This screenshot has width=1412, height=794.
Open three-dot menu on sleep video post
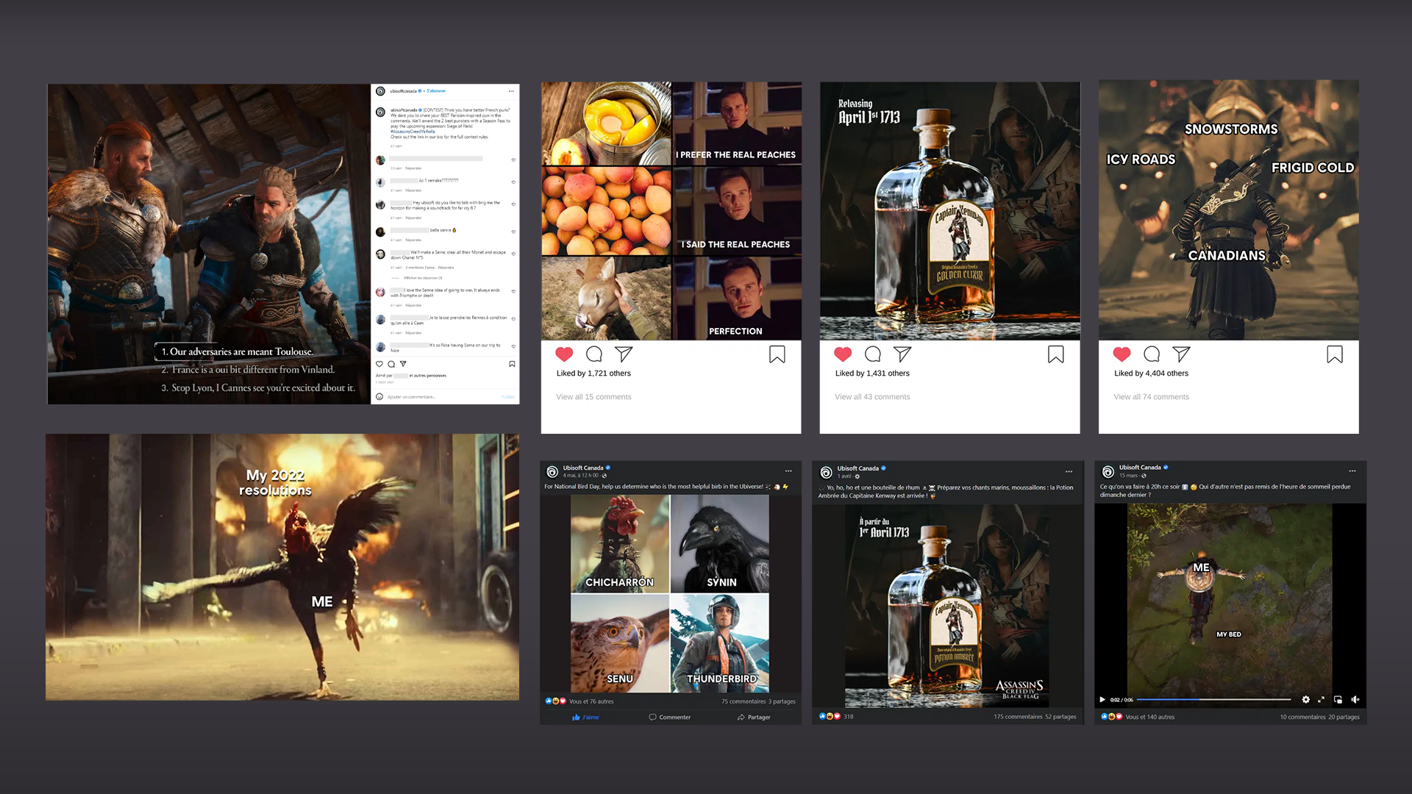coord(1352,471)
